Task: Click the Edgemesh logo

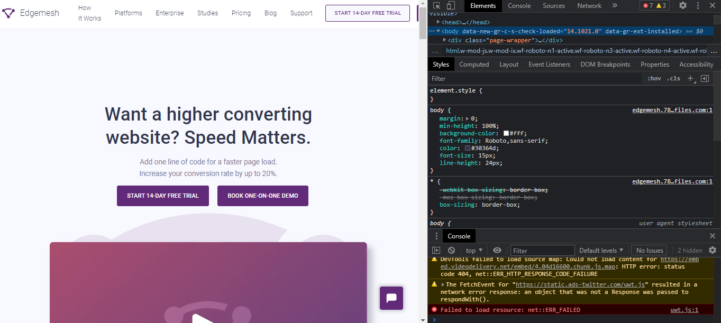Action: coord(31,13)
